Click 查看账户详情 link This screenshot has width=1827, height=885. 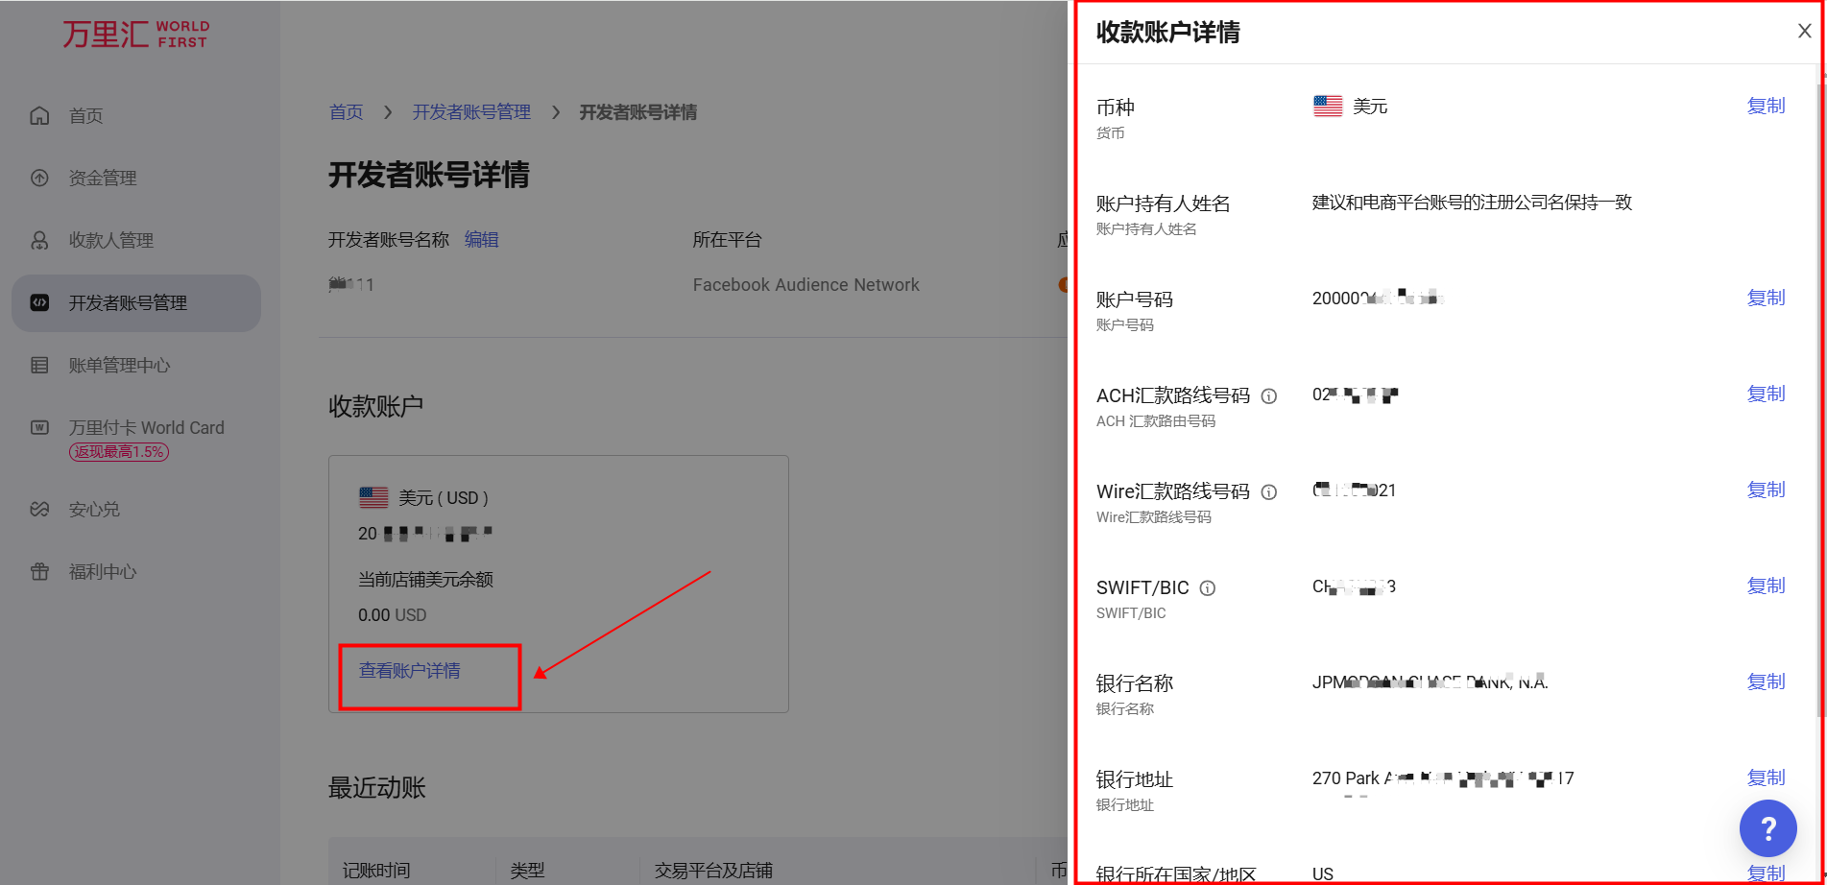[x=409, y=670]
